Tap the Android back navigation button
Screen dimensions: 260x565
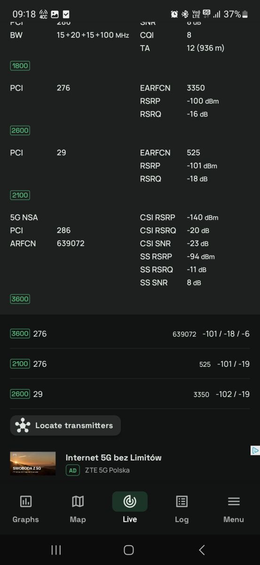point(202,549)
